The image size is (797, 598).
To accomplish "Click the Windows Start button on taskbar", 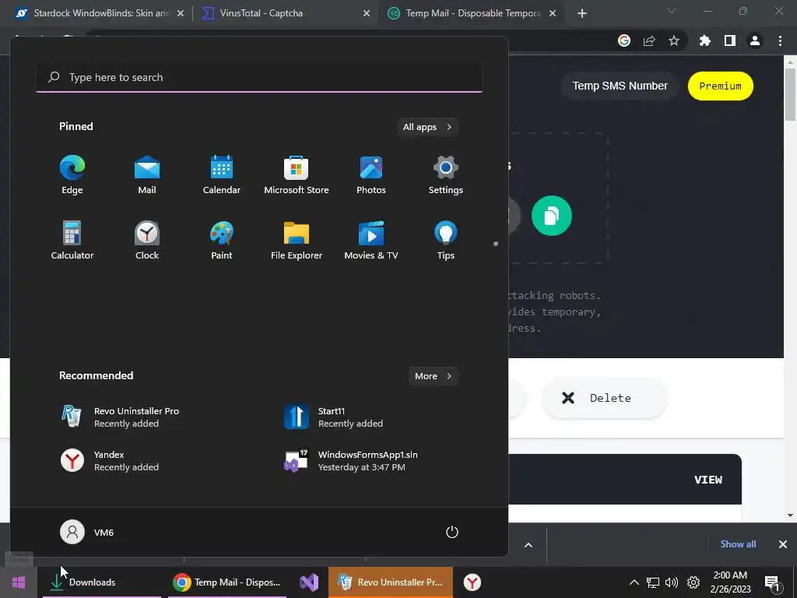I will tap(19, 582).
